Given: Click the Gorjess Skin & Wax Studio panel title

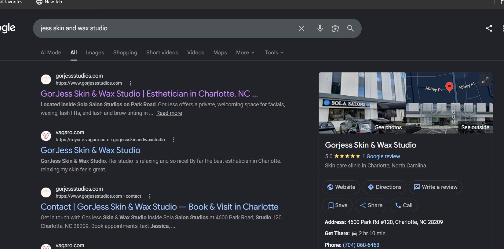Looking at the screenshot, I should pyautogui.click(x=371, y=145).
